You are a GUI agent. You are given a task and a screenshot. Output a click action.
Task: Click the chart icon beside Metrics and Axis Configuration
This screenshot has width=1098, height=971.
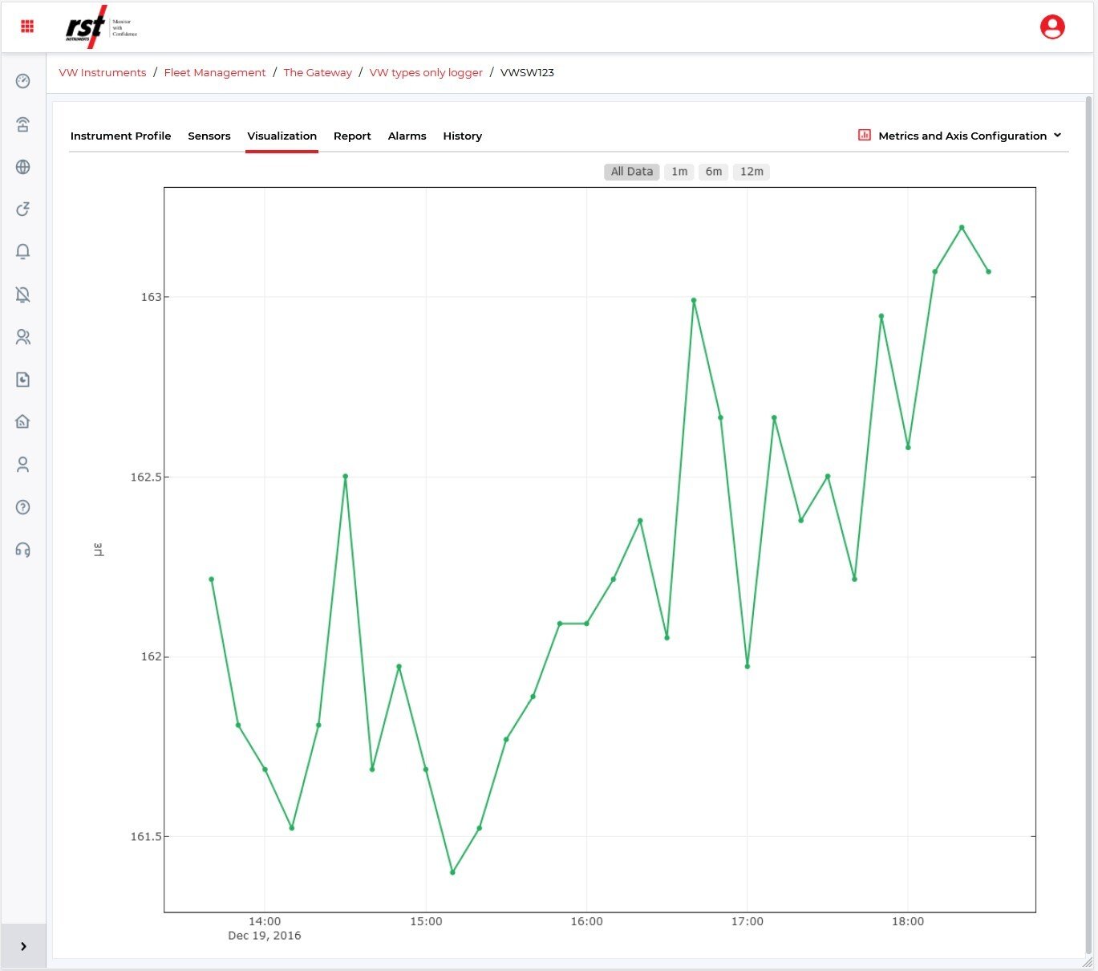pyautogui.click(x=865, y=136)
